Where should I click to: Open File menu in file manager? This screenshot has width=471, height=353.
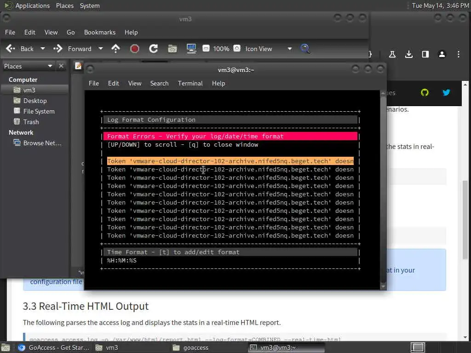tap(10, 32)
